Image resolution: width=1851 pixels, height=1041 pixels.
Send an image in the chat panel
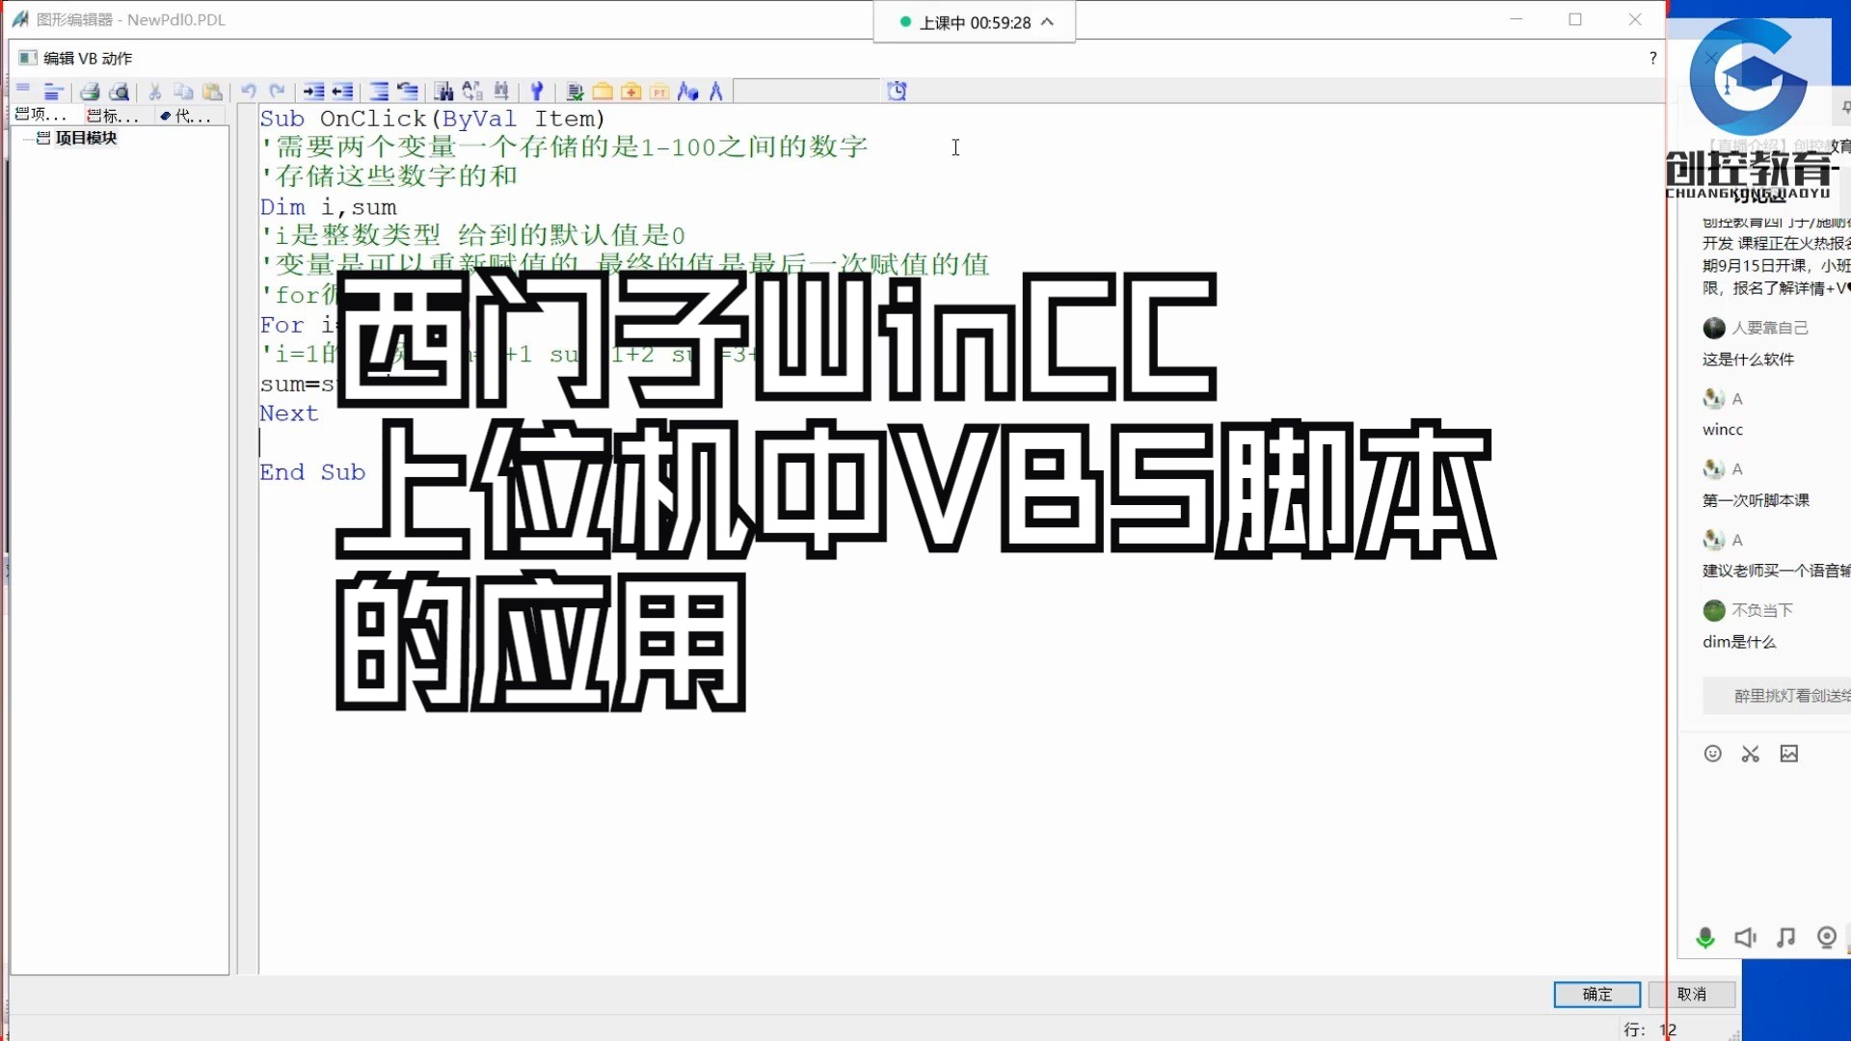click(x=1791, y=754)
